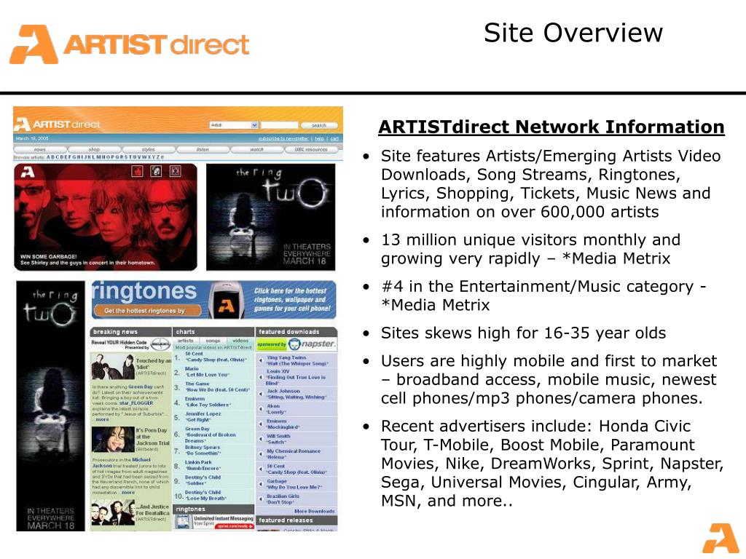Viewport: 746px width, 559px height.
Task: Click the Beatallica news thumbnail
Action: pyautogui.click(x=113, y=512)
